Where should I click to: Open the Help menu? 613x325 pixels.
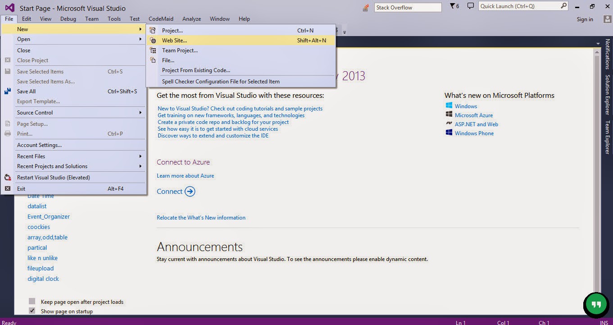[244, 19]
